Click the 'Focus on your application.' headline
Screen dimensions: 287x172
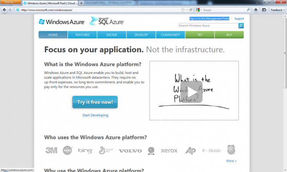click(x=94, y=50)
